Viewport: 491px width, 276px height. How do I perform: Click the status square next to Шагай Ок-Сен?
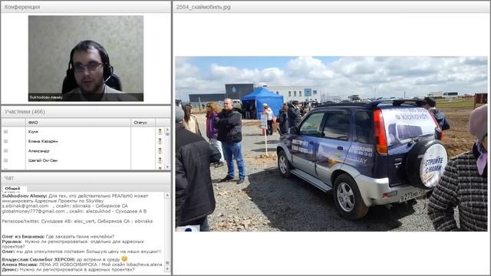pos(5,160)
